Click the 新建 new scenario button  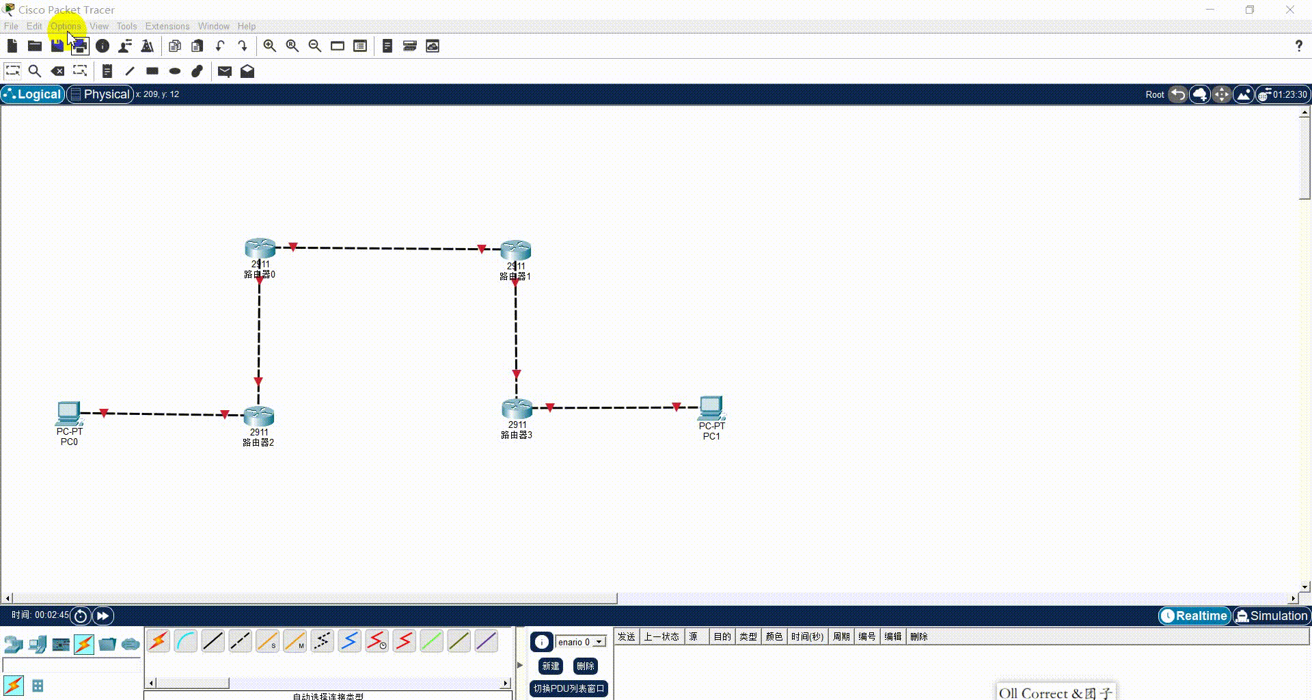click(551, 666)
